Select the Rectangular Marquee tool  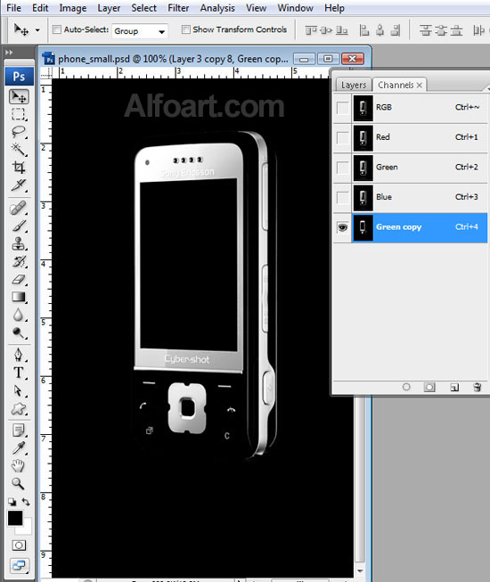coord(19,114)
